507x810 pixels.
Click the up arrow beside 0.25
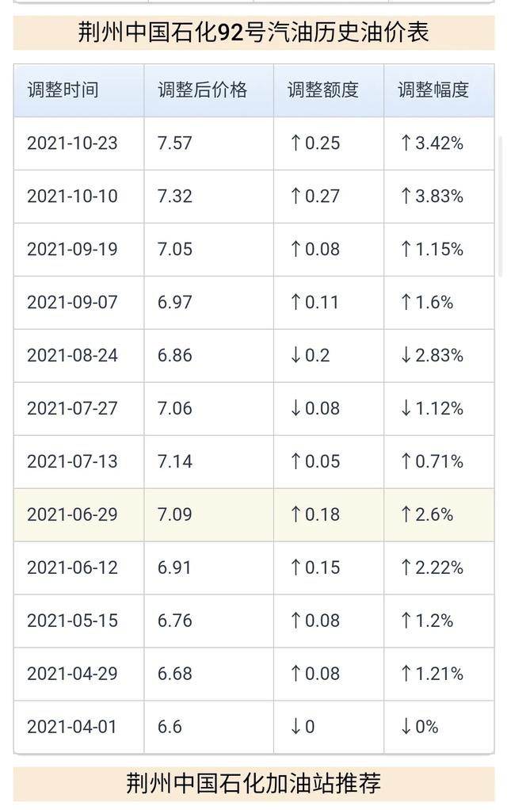pyautogui.click(x=296, y=143)
